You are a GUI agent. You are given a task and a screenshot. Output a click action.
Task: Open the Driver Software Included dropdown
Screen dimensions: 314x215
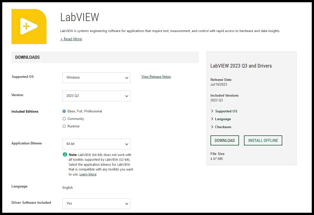96,203
